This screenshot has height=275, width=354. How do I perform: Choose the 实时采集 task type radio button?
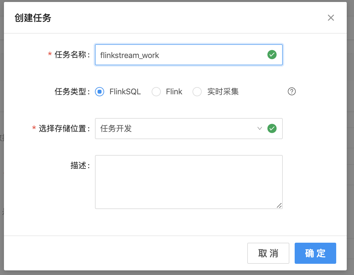pyautogui.click(x=197, y=92)
